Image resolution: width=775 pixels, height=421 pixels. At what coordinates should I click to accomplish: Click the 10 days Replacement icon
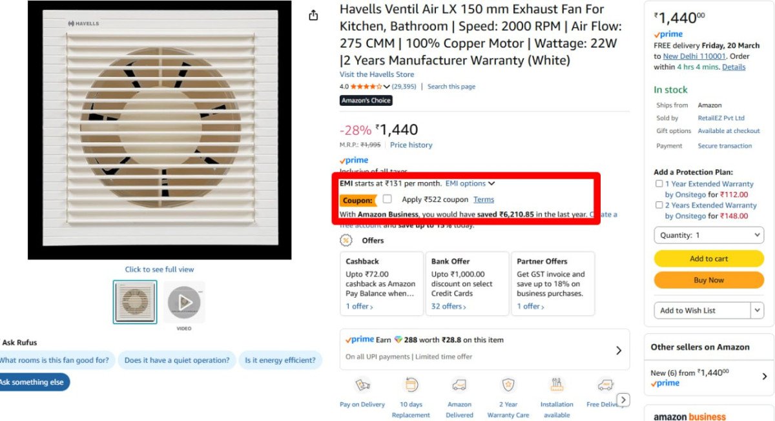pyautogui.click(x=411, y=385)
